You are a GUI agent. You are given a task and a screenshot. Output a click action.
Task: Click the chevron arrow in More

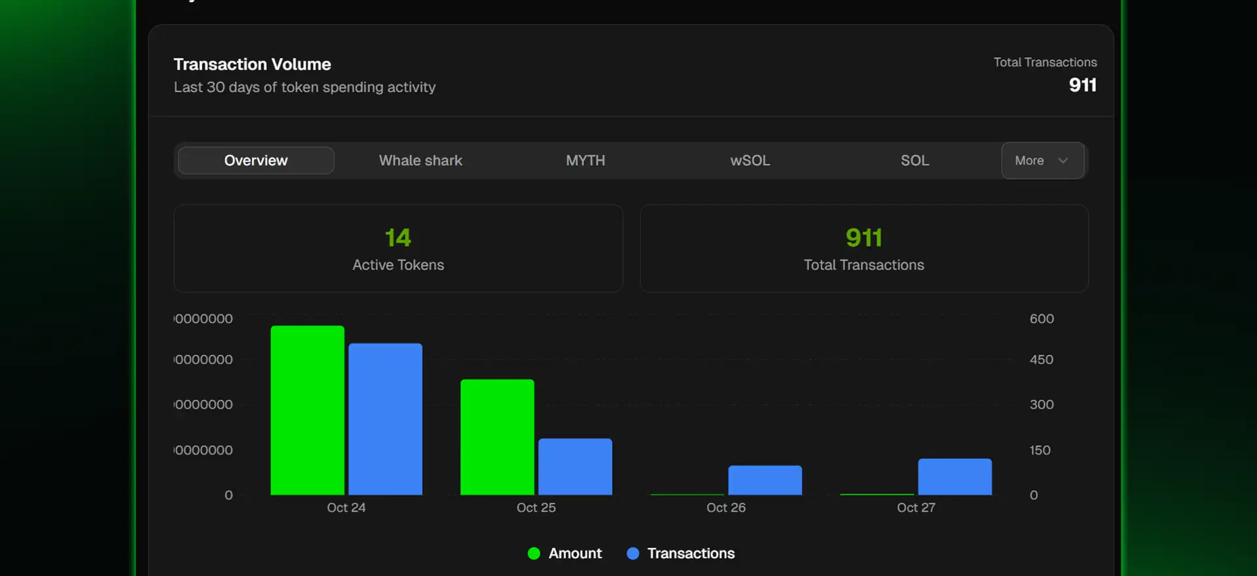(1063, 161)
